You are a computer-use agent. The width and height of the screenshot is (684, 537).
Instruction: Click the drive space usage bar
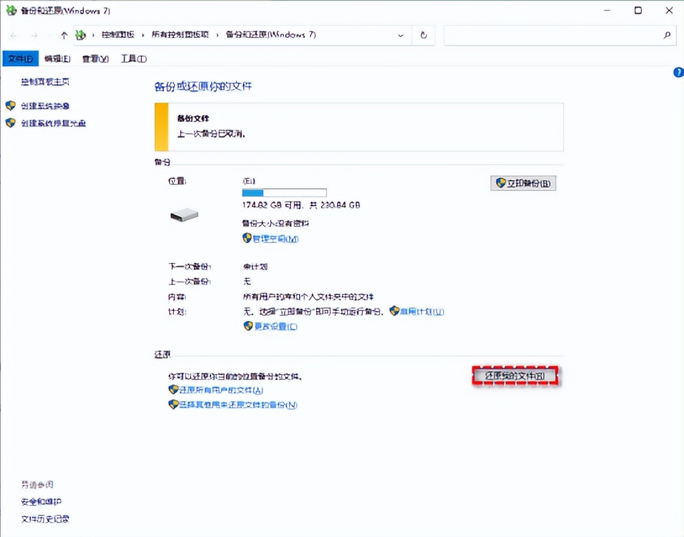point(284,192)
